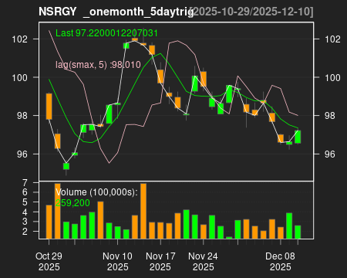Click the last green volume bar on the right
The image size is (347, 278).
pyautogui.click(x=298, y=232)
